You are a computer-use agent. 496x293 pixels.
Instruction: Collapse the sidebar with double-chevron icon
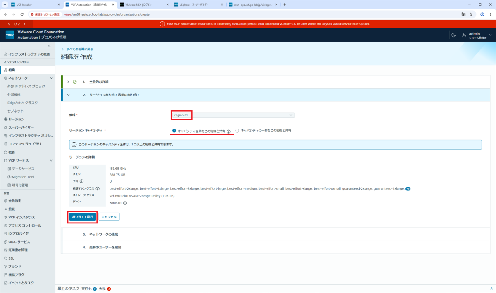[50, 46]
